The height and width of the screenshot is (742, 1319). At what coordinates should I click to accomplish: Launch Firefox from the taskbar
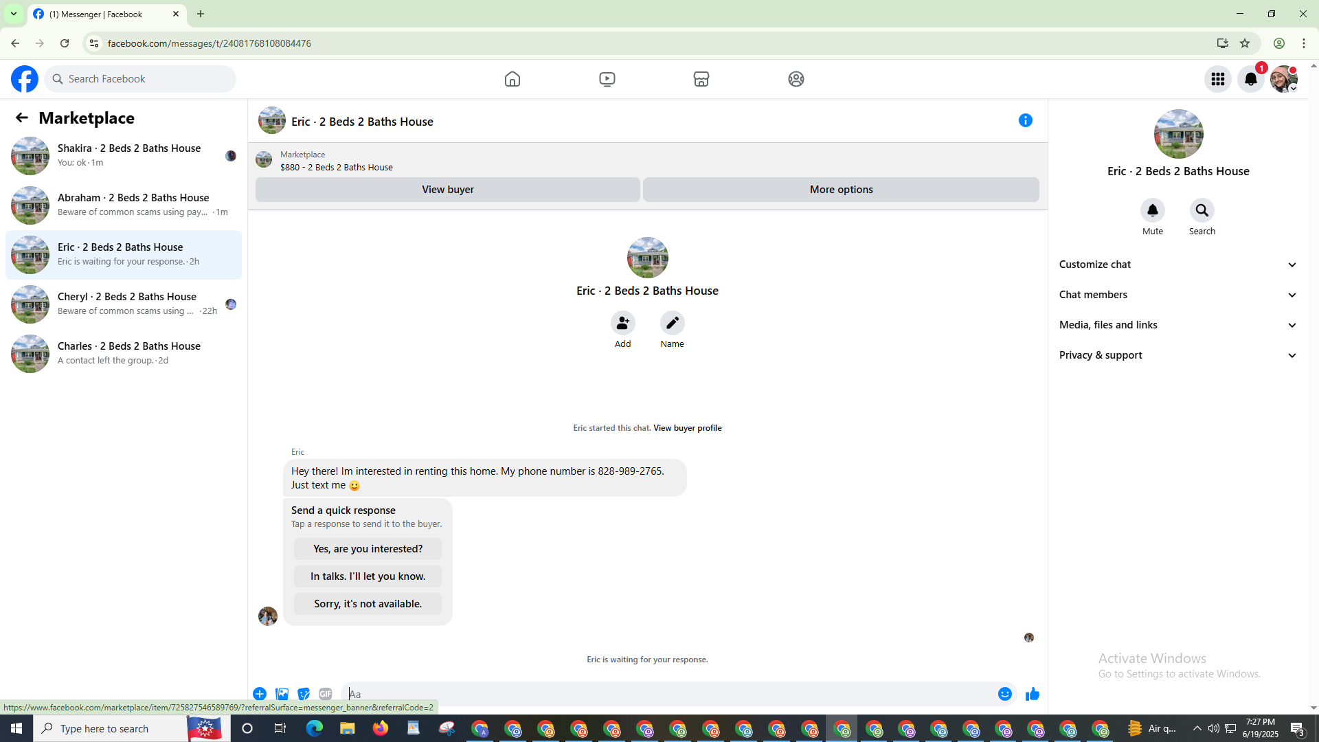coord(381,728)
